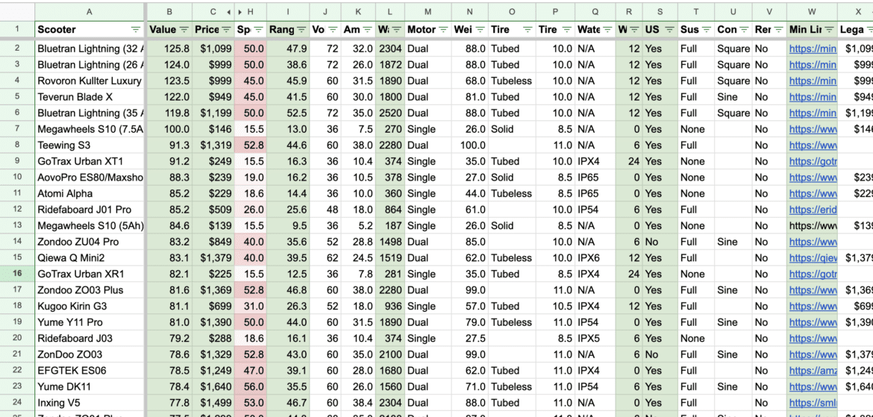This screenshot has width=873, height=417.
Task: Open the filter icon in column L header
Action: click(x=396, y=30)
